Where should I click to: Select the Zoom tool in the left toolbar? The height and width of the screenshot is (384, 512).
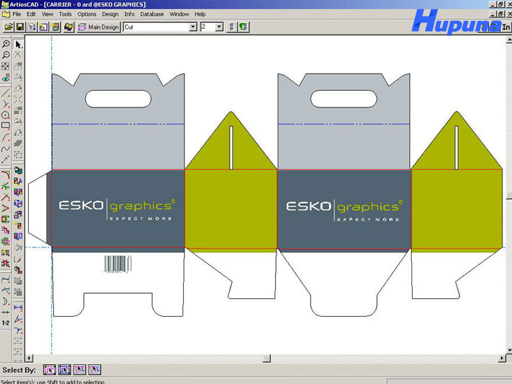(x=6, y=44)
